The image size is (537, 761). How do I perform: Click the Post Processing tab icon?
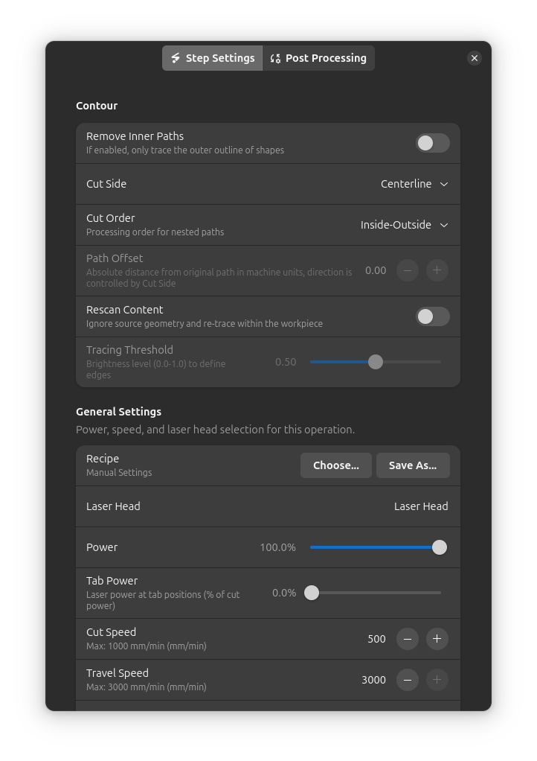275,58
